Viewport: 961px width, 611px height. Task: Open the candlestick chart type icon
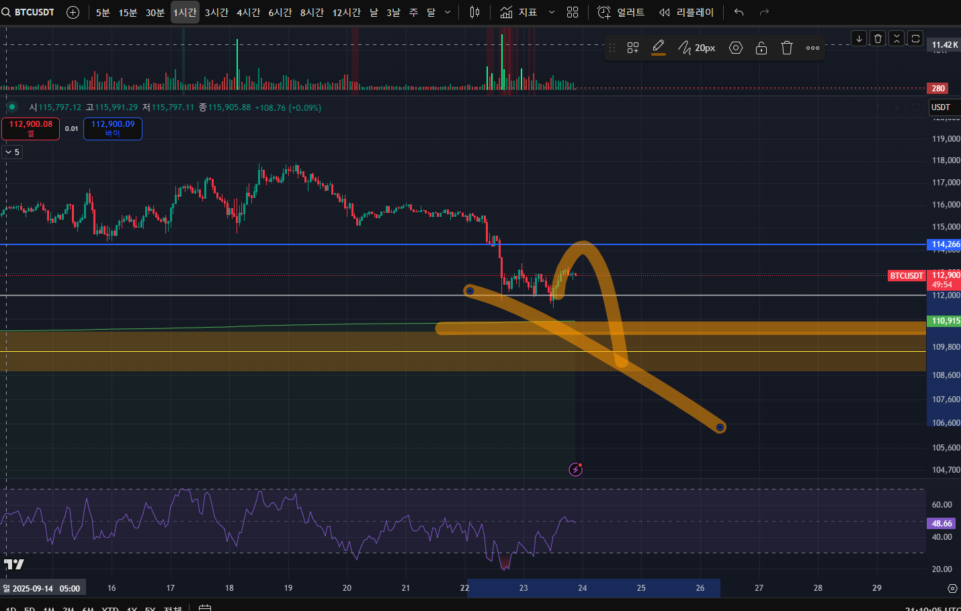point(474,12)
